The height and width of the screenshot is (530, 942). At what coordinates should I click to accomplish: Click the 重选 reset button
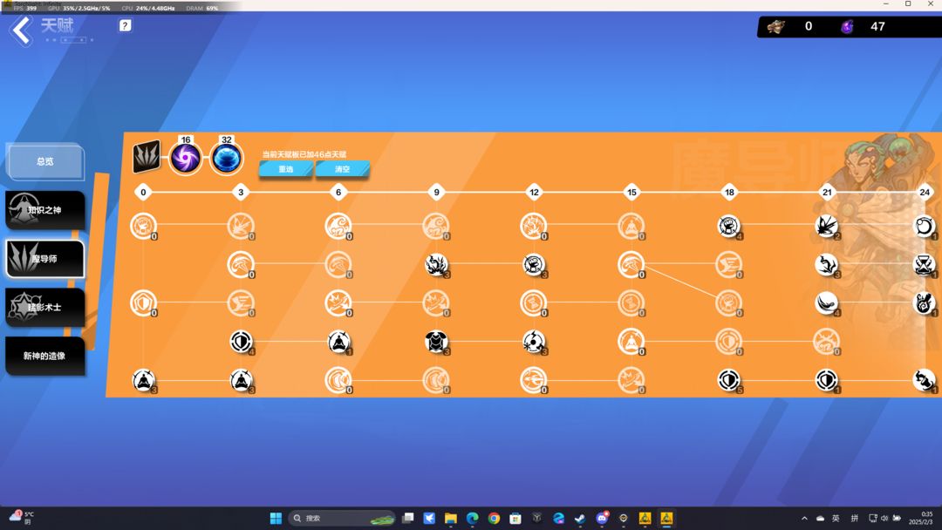[x=286, y=169]
